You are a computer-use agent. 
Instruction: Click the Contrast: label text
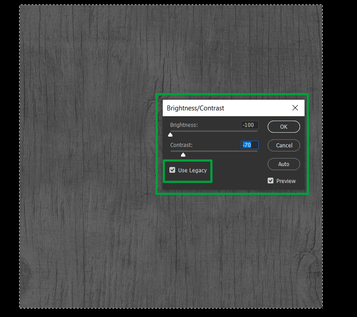pyautogui.click(x=181, y=145)
